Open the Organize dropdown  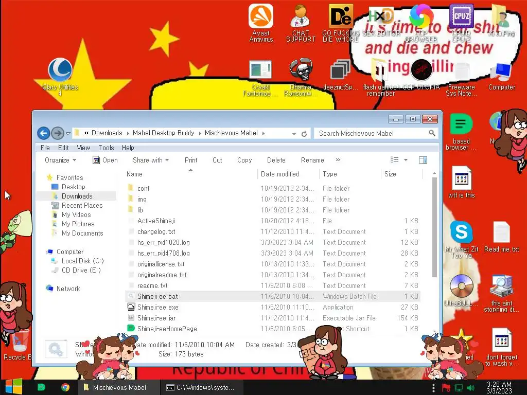click(61, 160)
